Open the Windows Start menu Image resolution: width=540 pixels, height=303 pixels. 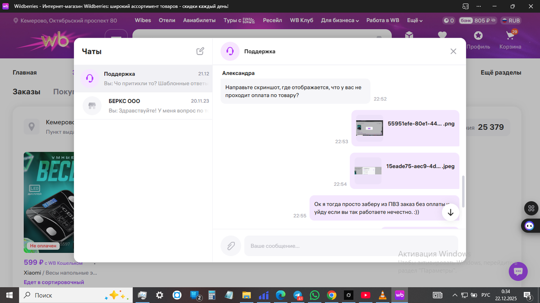click(9, 295)
